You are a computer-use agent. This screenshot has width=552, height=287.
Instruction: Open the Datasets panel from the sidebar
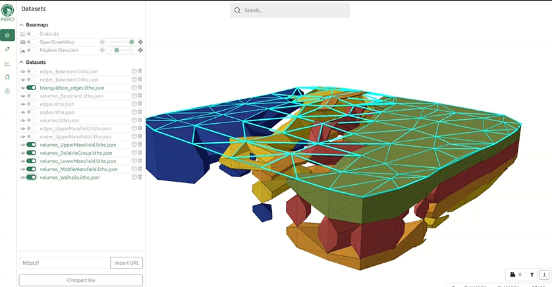tap(7, 35)
